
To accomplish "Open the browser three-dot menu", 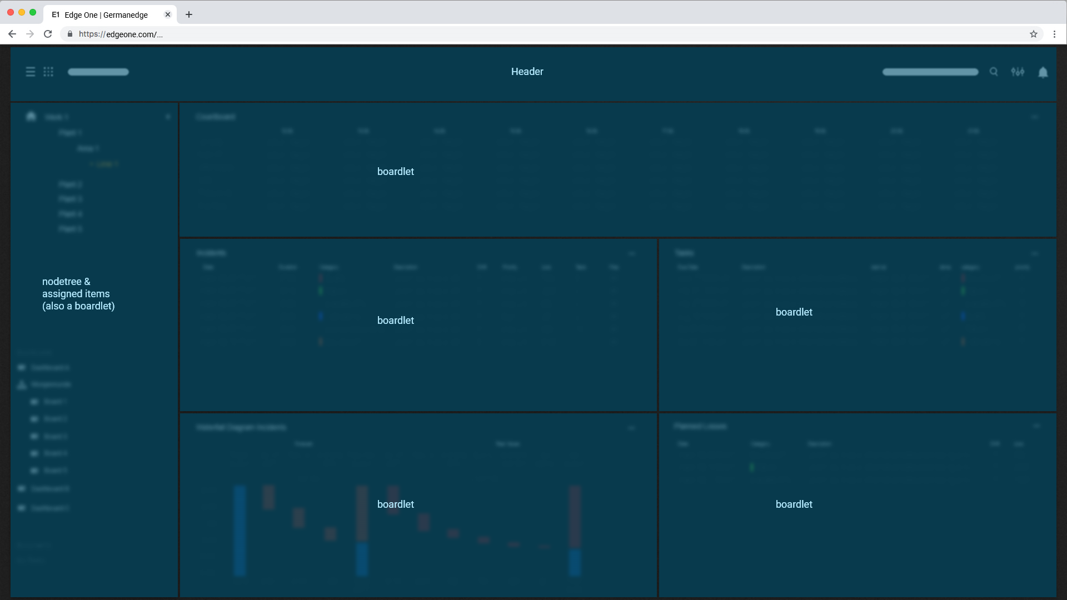I will coord(1054,34).
